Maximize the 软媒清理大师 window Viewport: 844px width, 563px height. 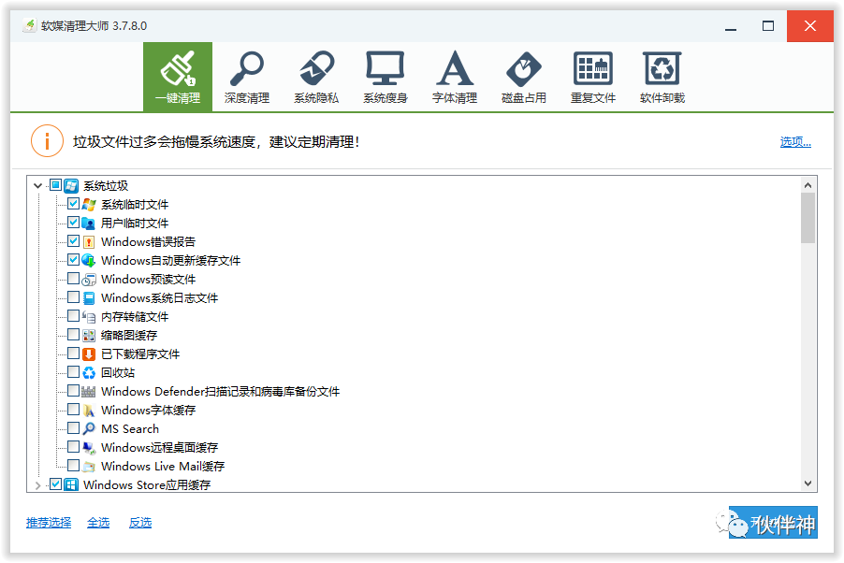click(768, 26)
